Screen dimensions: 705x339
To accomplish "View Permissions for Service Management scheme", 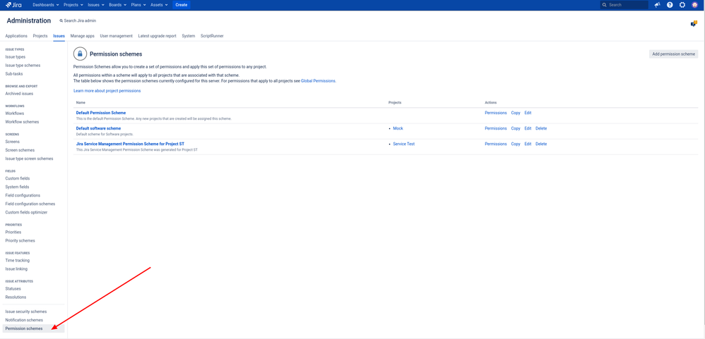I will pyautogui.click(x=495, y=144).
